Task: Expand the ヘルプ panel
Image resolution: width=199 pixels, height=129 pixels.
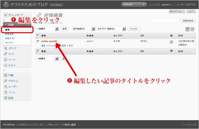Action: (x=191, y=11)
